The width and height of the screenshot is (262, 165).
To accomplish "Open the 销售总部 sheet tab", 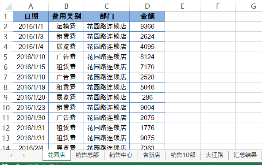I will coord(87,155).
